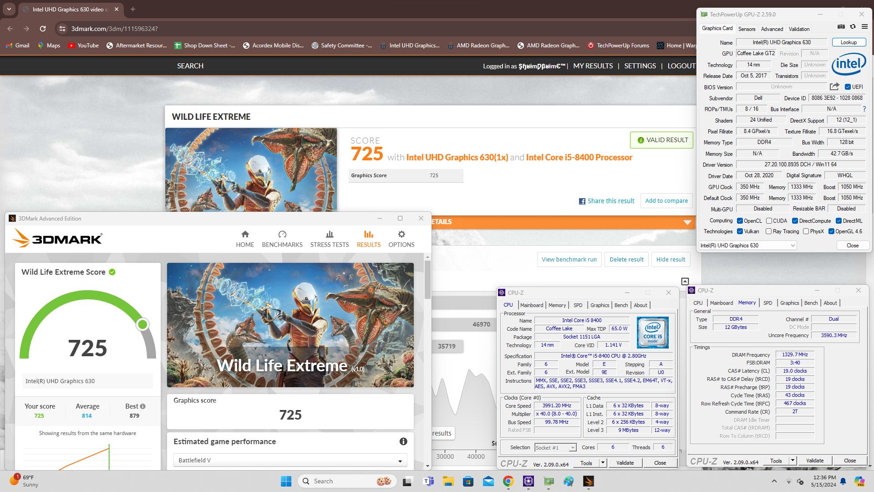Show hidden system tray icons
Viewport: 874px width, 492px height.
click(x=774, y=481)
